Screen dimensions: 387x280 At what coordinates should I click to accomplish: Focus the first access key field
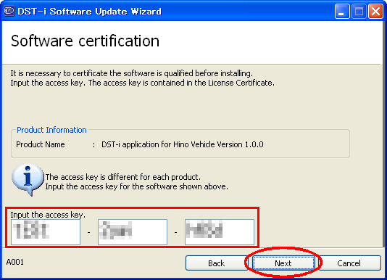coord(46,232)
